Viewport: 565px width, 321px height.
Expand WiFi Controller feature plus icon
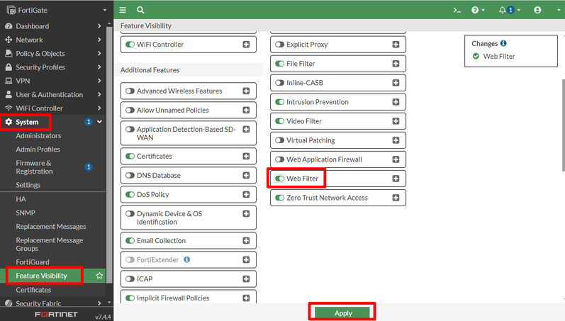point(246,45)
